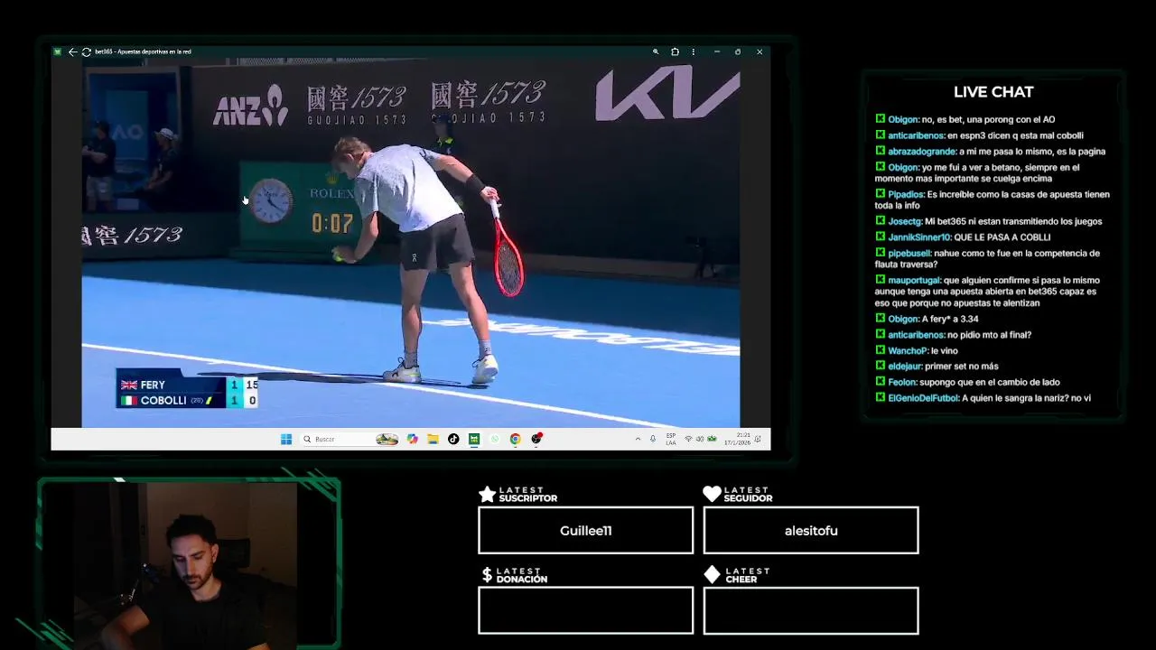Screen dimensions: 1156x650
Task: Click chat user mauportugal
Action: pyautogui.click(x=914, y=280)
